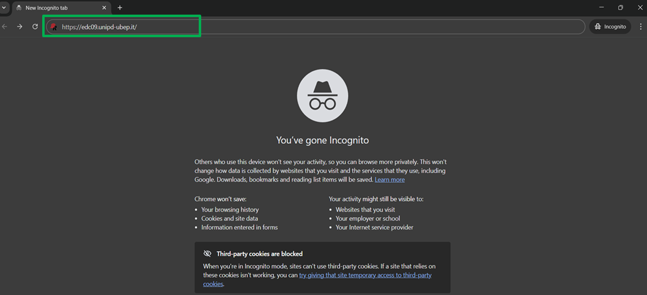Go forward to the next page

(20, 27)
